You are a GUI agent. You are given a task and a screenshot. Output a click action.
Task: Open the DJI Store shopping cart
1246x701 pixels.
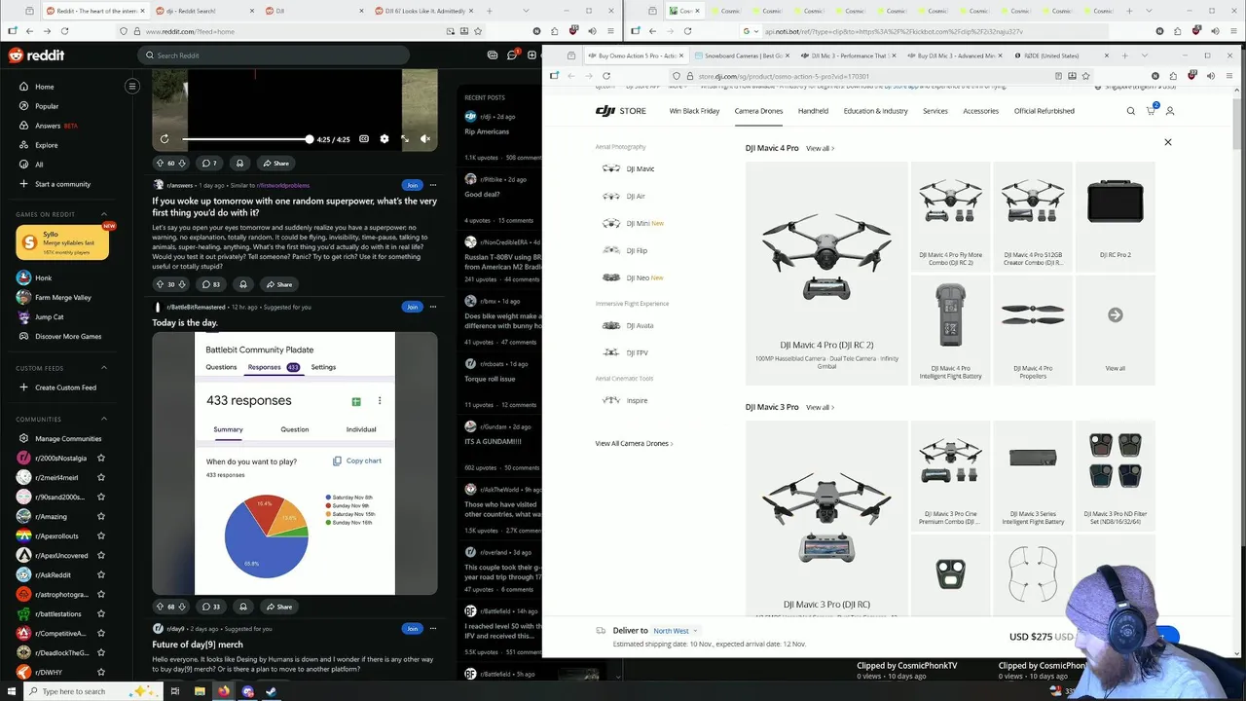1151,111
